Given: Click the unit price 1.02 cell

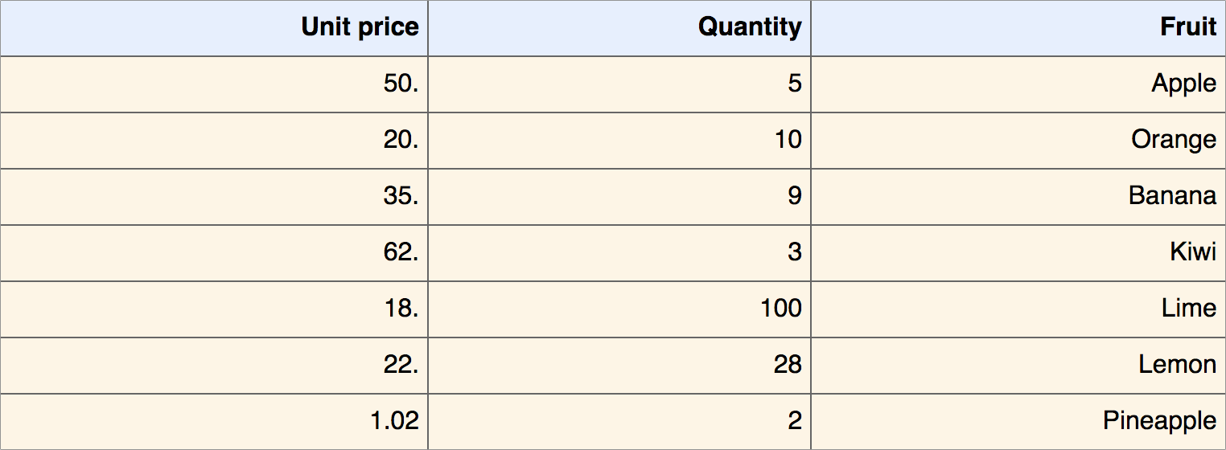Looking at the screenshot, I should (x=394, y=421).
